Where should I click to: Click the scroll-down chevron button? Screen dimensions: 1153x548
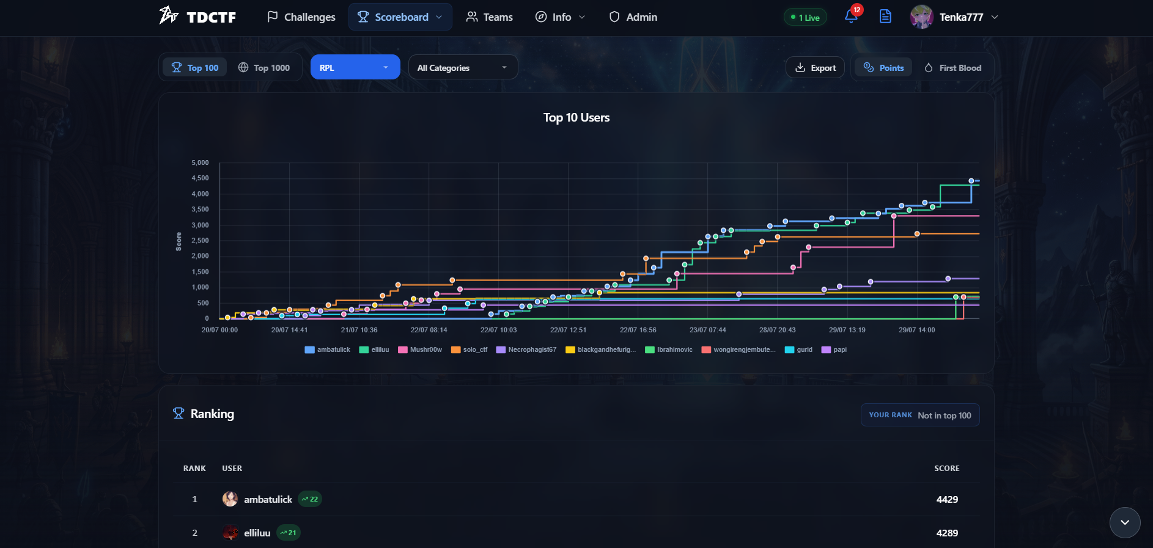point(1125,522)
